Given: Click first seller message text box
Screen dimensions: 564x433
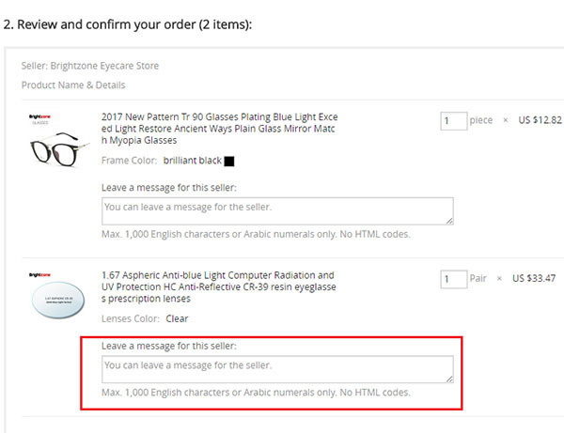Looking at the screenshot, I should coord(277,211).
